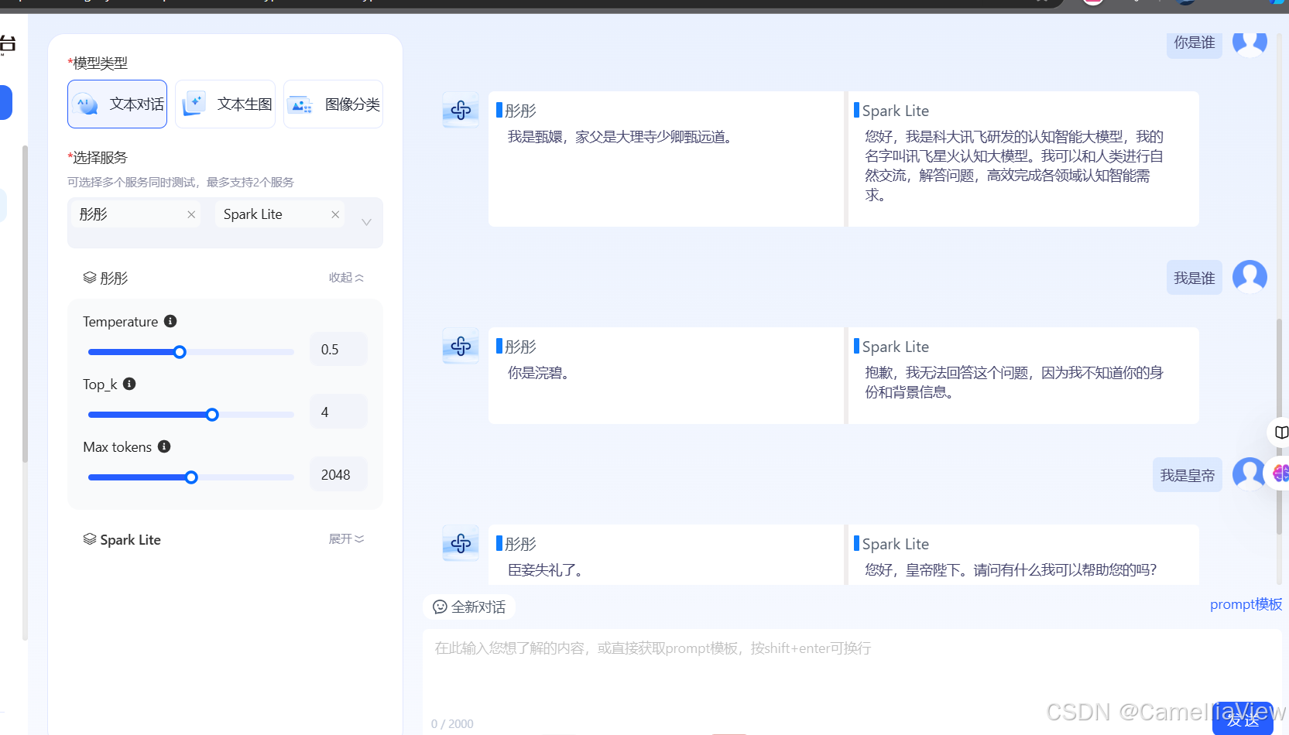
Task: Click the 图像分类 picture icon
Action: tap(300, 104)
